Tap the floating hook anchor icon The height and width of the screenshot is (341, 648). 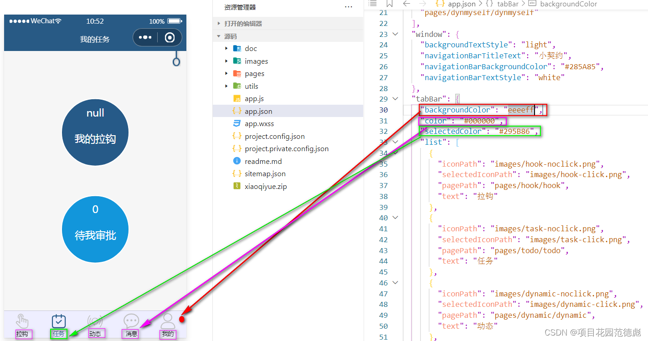176,58
